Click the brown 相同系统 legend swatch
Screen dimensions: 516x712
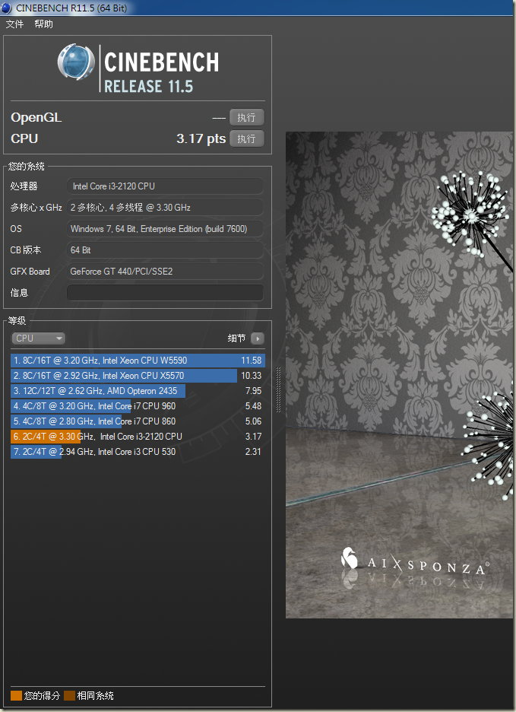coord(69,696)
